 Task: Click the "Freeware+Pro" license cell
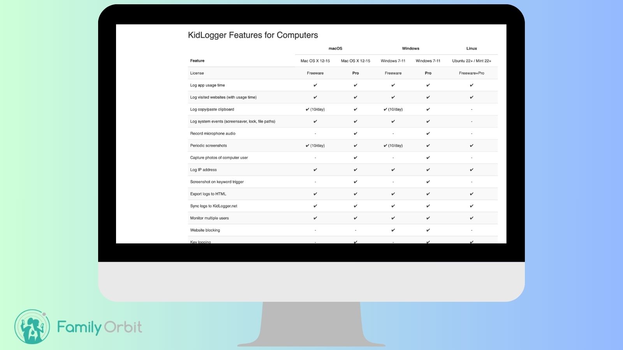pyautogui.click(x=472, y=73)
